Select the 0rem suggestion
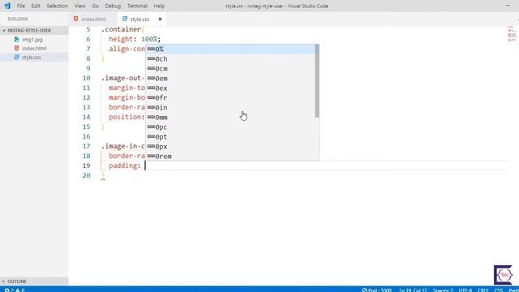 click(230, 157)
